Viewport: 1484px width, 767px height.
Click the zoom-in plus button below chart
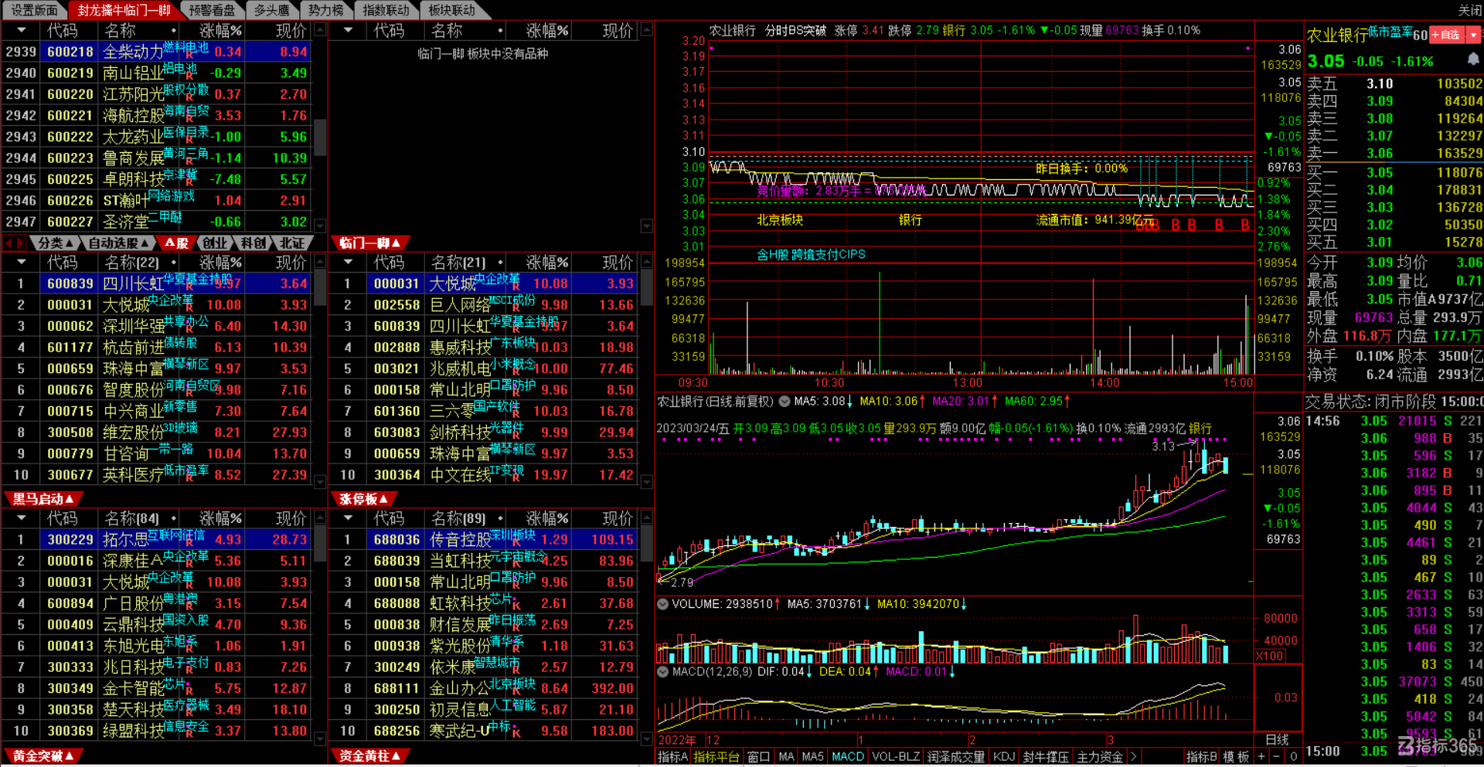point(1261,757)
